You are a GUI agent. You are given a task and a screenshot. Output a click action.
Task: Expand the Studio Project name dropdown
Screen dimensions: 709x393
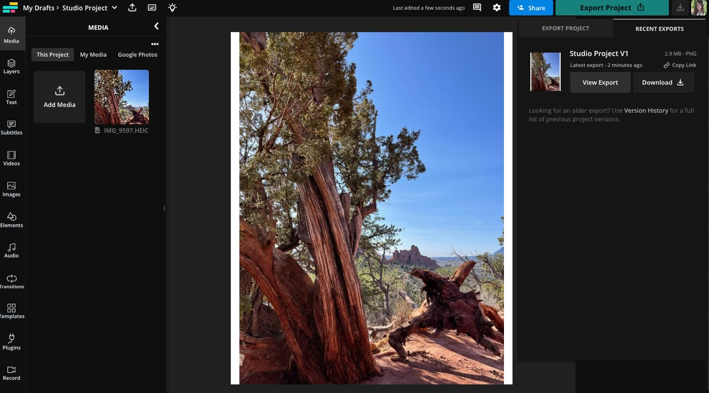click(x=115, y=7)
